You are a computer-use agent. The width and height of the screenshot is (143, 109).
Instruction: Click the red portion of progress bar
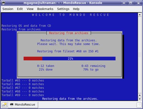(x=33, y=58)
